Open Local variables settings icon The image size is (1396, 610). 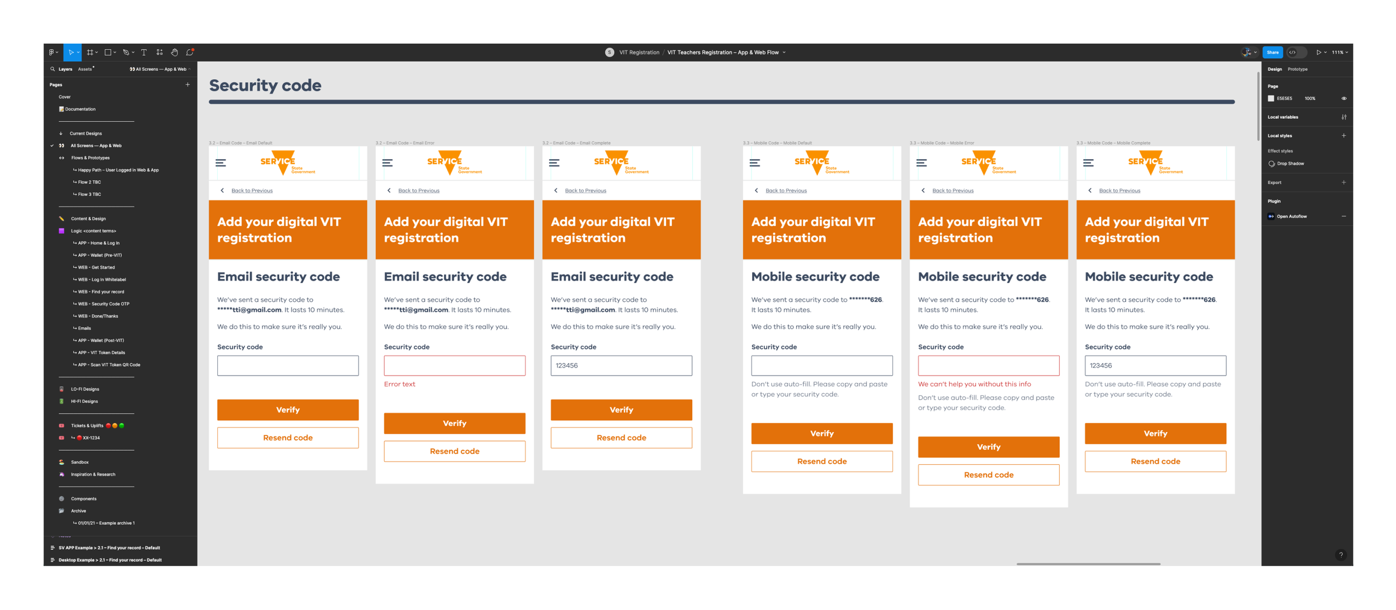point(1344,117)
